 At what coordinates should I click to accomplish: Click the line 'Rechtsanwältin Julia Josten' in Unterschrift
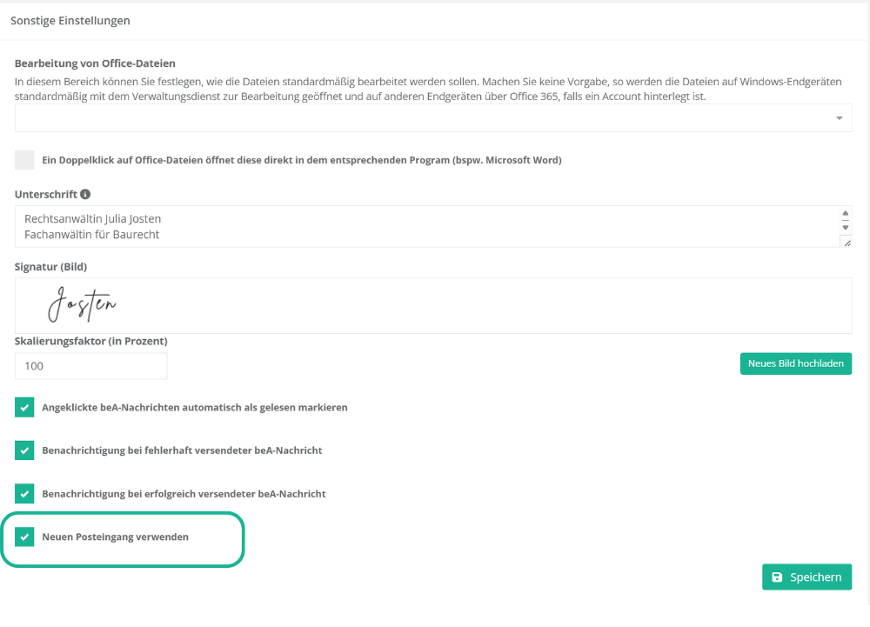click(93, 218)
